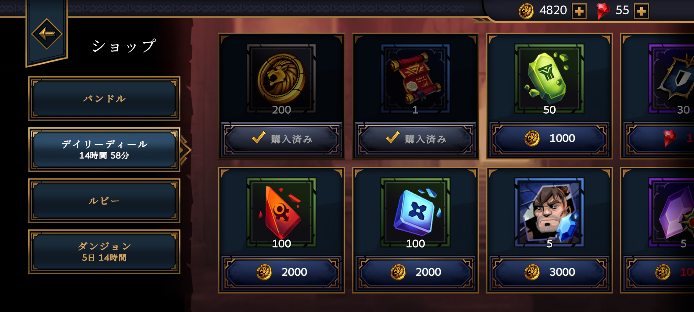694x312 pixels.
Task: Tap the lion gold coin item icon
Action: point(281,79)
